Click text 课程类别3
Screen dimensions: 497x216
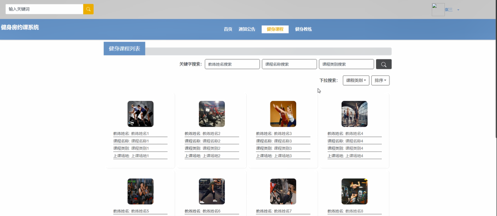click(x=283, y=148)
